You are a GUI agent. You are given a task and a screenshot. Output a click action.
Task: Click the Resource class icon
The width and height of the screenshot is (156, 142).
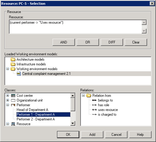13,124
